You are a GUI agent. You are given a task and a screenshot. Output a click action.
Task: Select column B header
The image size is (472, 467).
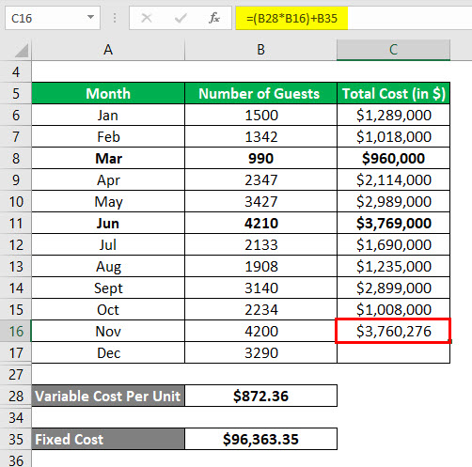(x=260, y=50)
